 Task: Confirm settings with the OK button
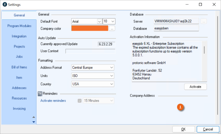(184, 129)
